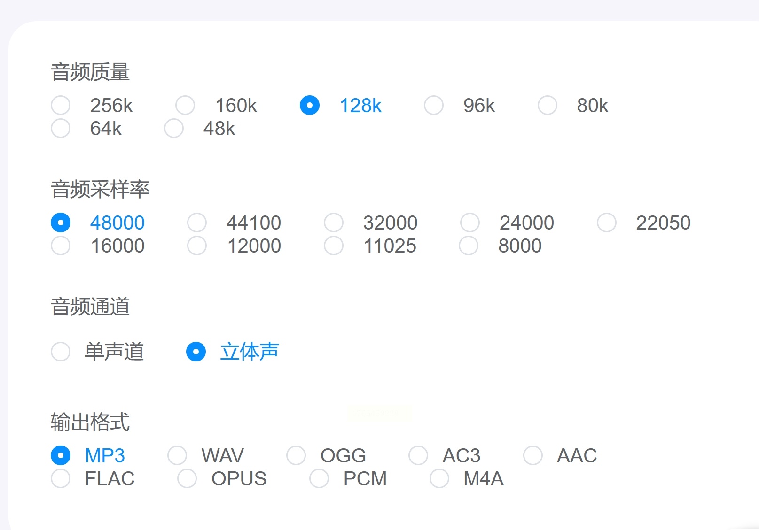Viewport: 759px width, 530px height.
Task: Pick the 80k bitrate option
Action: coord(548,106)
